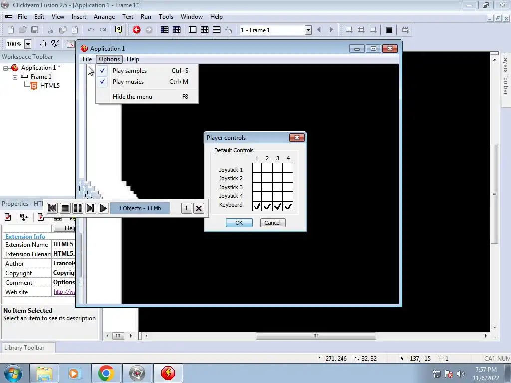Screen dimensions: 511x383
Task: Open the Insert menu
Action: 79,17
